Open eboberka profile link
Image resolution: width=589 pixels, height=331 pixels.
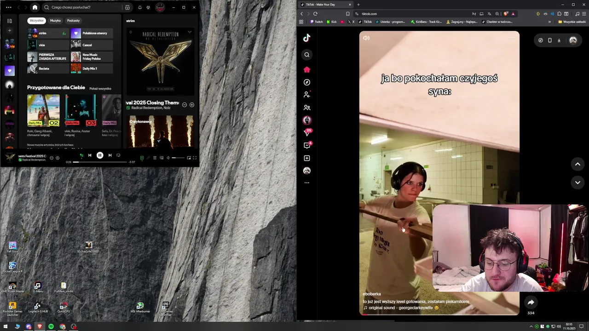372,294
